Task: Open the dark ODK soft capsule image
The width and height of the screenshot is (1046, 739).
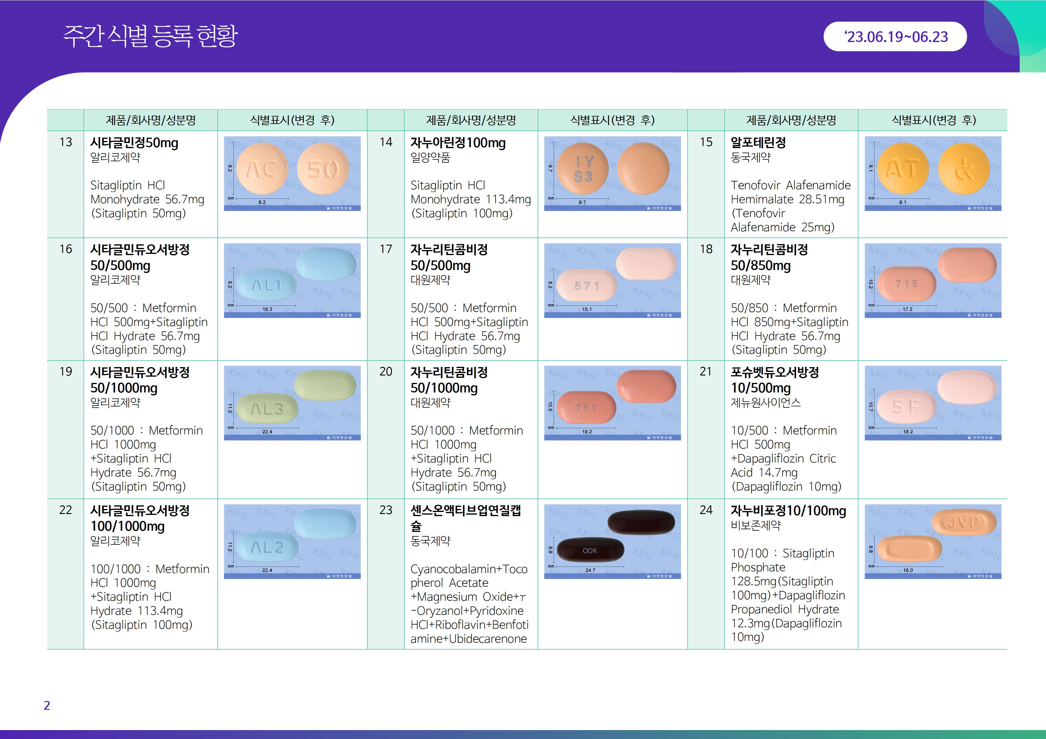Action: [x=612, y=541]
